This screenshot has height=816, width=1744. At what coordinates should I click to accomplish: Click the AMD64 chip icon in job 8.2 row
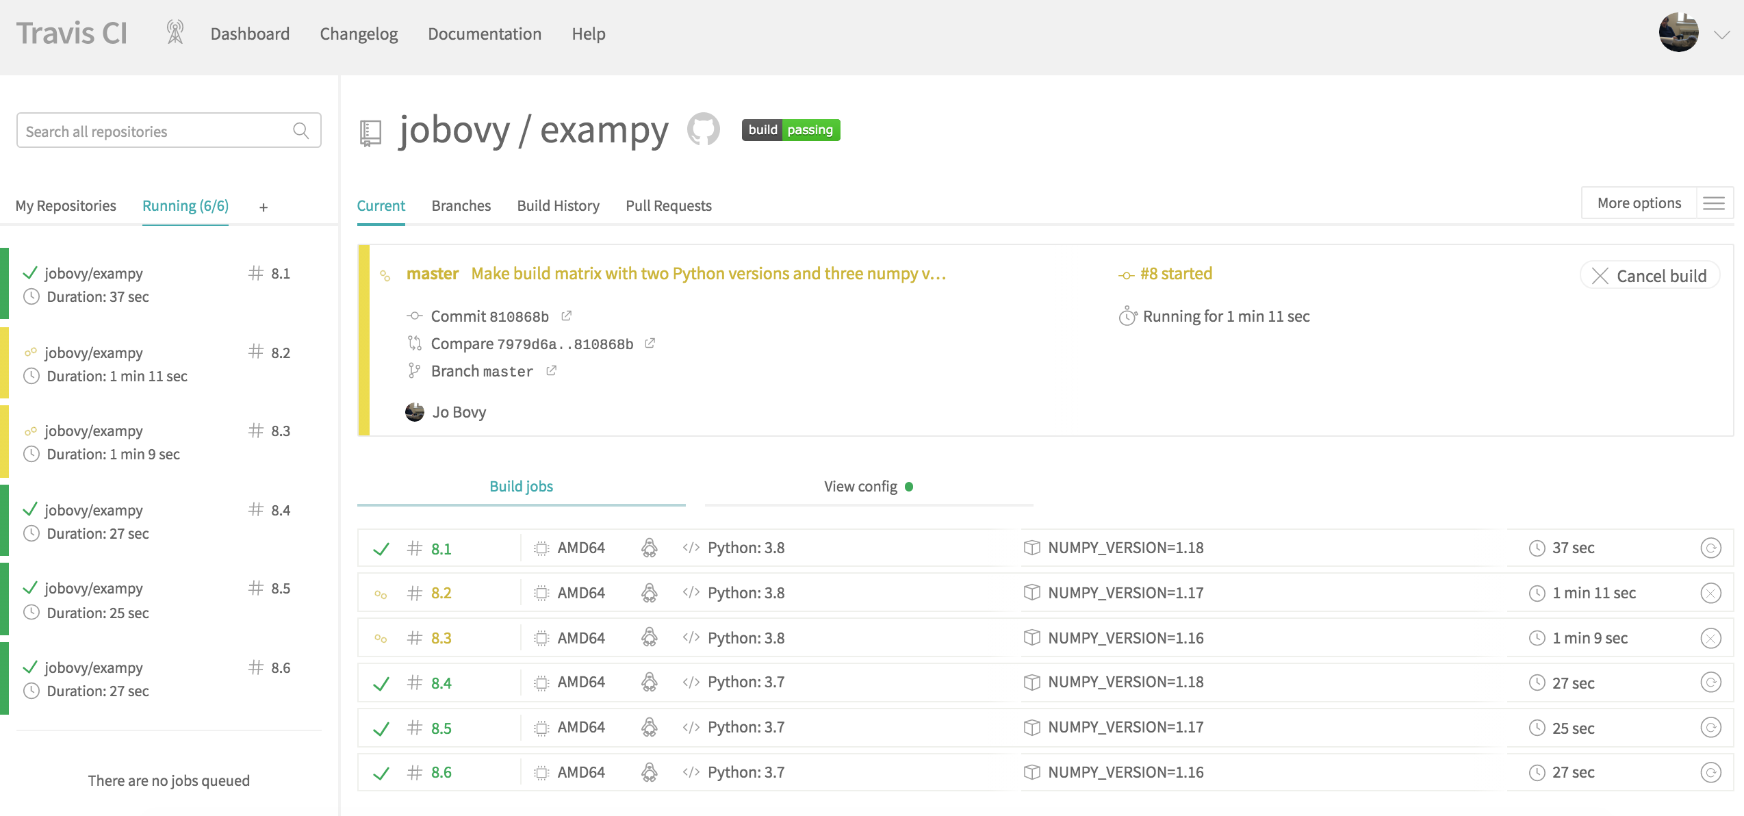541,593
